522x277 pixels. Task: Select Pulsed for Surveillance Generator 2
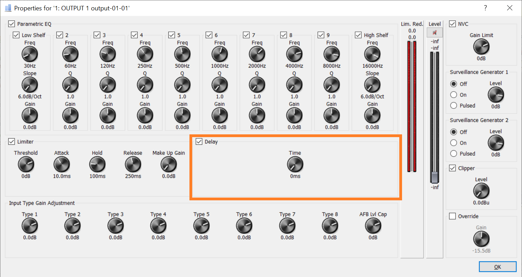click(x=454, y=154)
